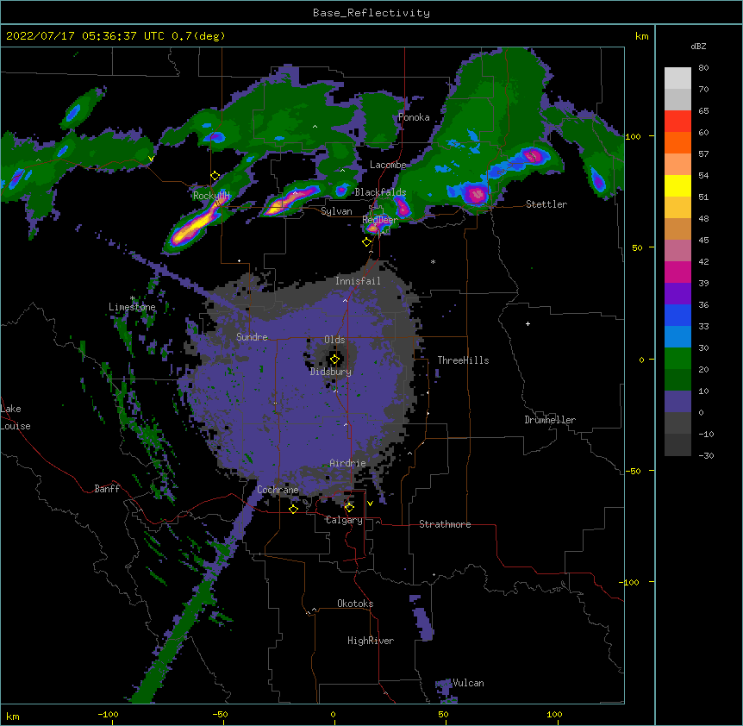Click the Cochrane city label
Viewport: 743px width, 726px height.
pyautogui.click(x=278, y=490)
